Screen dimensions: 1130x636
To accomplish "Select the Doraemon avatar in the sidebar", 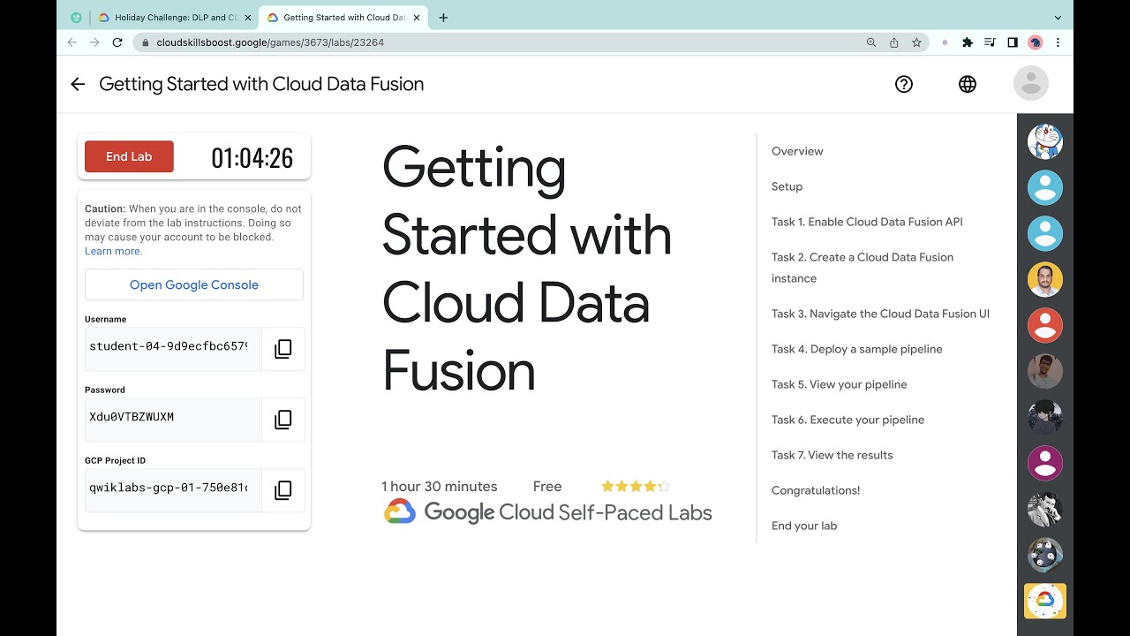I will (x=1045, y=141).
